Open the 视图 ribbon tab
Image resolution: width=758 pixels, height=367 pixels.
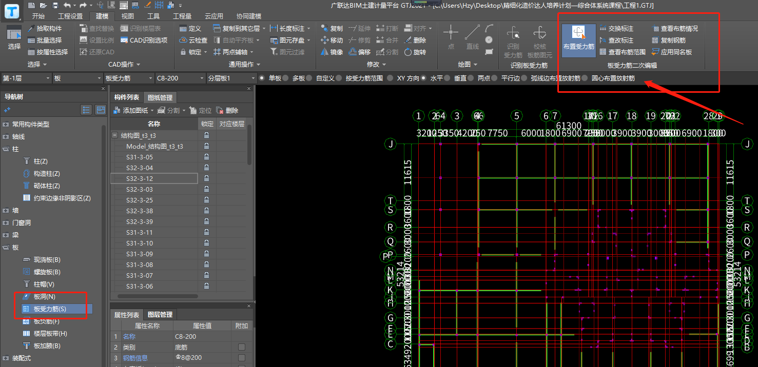127,16
